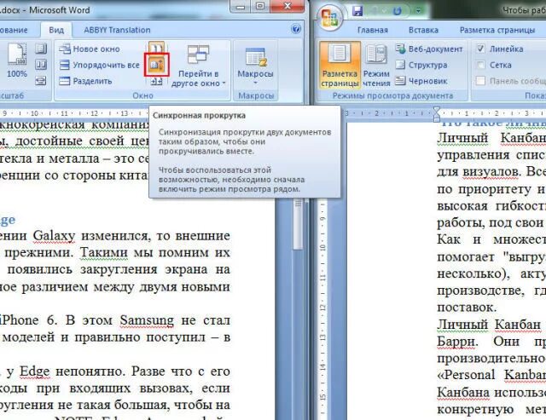The width and height of the screenshot is (546, 420).
Task: Click the left window horizontal ruler
Action: point(73,113)
